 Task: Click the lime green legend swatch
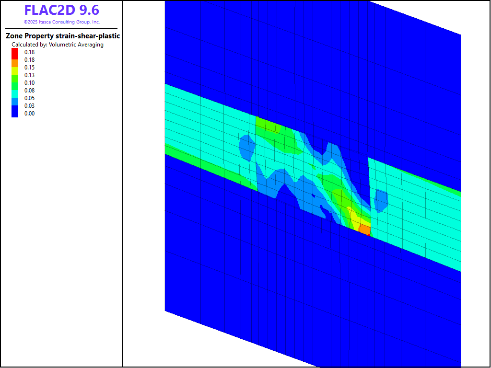[x=14, y=75]
